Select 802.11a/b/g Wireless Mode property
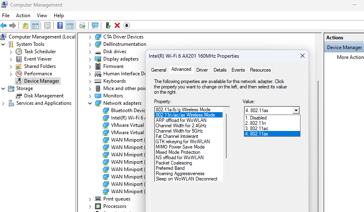This screenshot has width=364, height=212. 189,110
